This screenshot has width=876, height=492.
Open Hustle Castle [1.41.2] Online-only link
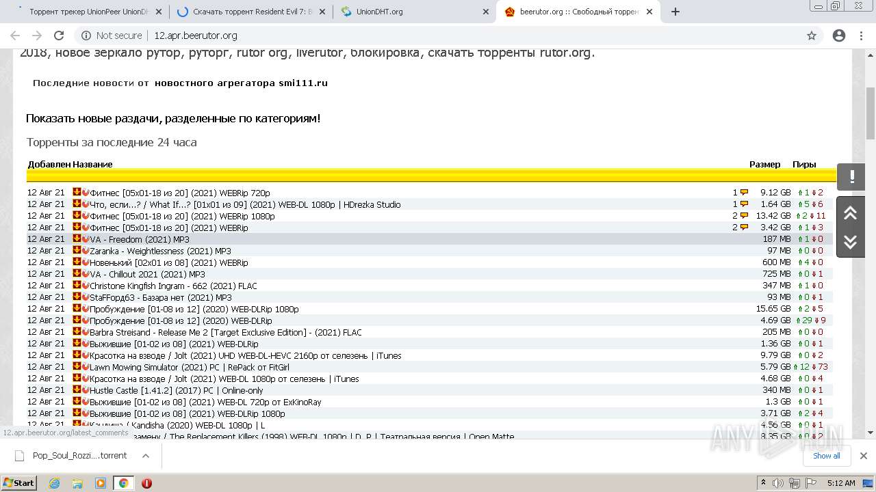(177, 391)
